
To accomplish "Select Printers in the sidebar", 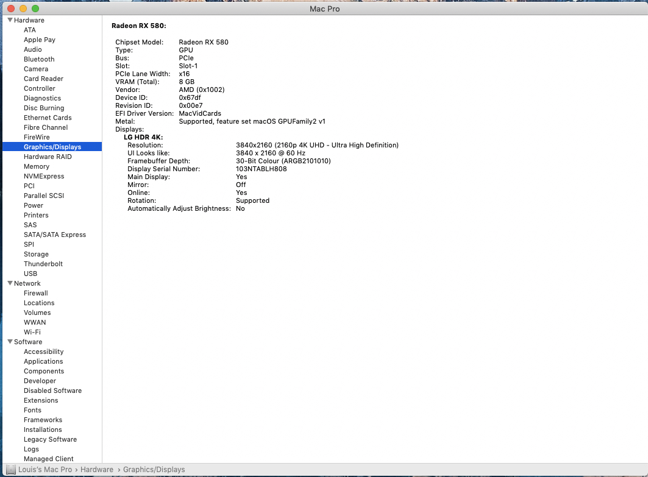I will click(36, 215).
